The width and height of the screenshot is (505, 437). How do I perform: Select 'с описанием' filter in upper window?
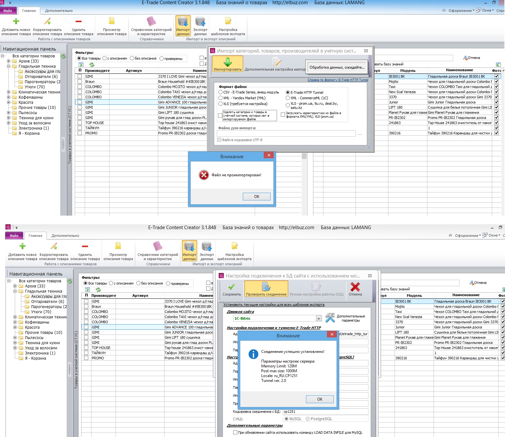point(104,58)
